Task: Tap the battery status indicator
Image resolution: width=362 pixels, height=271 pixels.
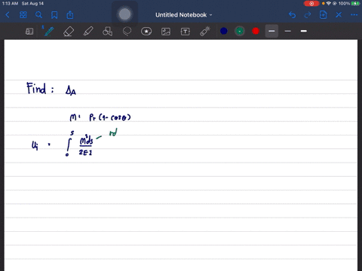Action: [355, 4]
